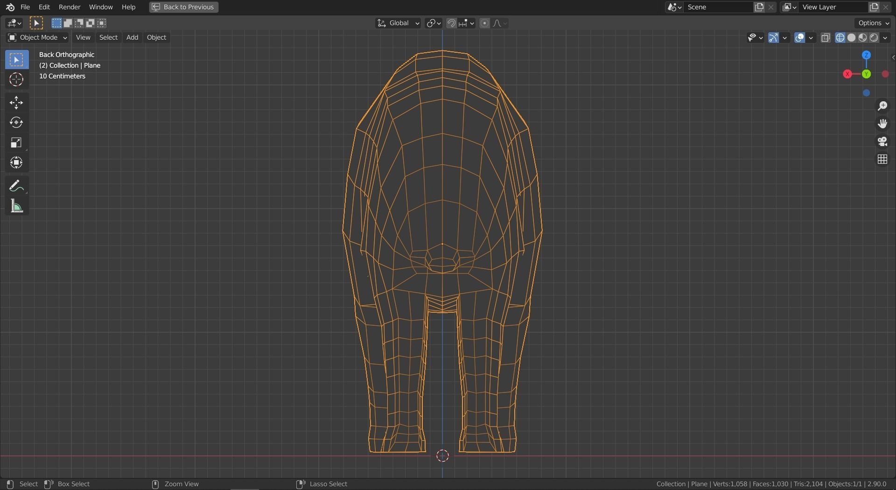The height and width of the screenshot is (490, 896).
Task: Set selection mode to Extend
Action: [x=68, y=23]
